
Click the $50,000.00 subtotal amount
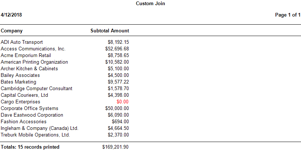point(117,109)
